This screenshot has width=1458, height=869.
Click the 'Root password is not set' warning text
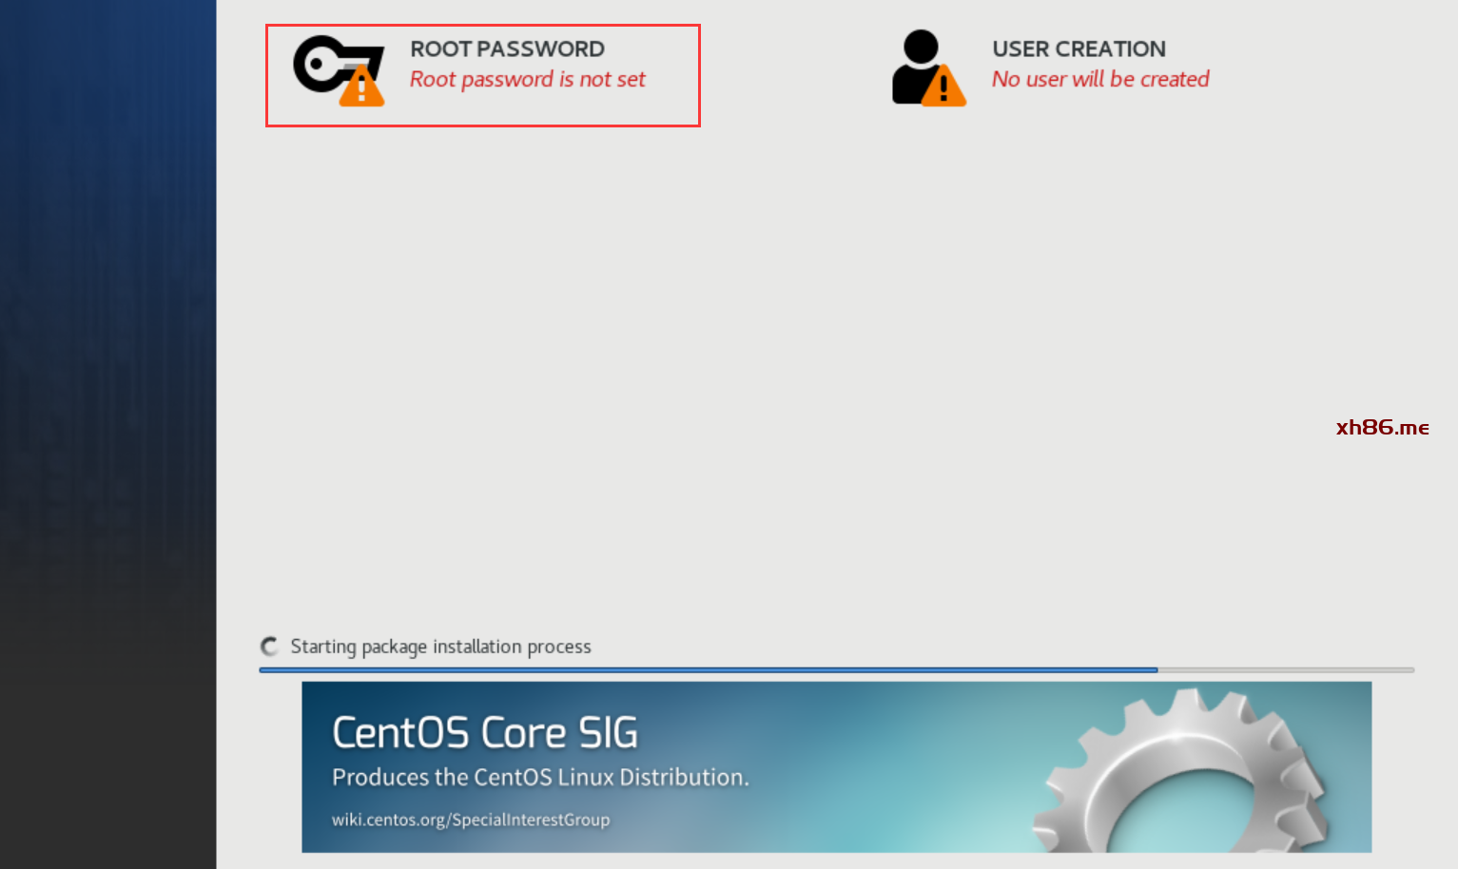[x=527, y=80]
